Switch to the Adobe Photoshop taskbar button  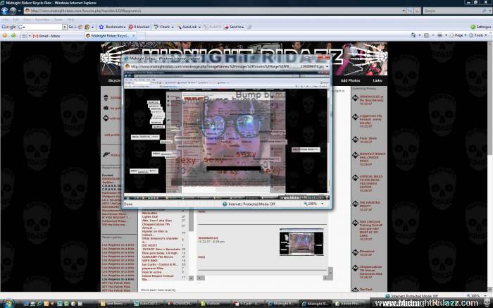[x=348, y=304]
